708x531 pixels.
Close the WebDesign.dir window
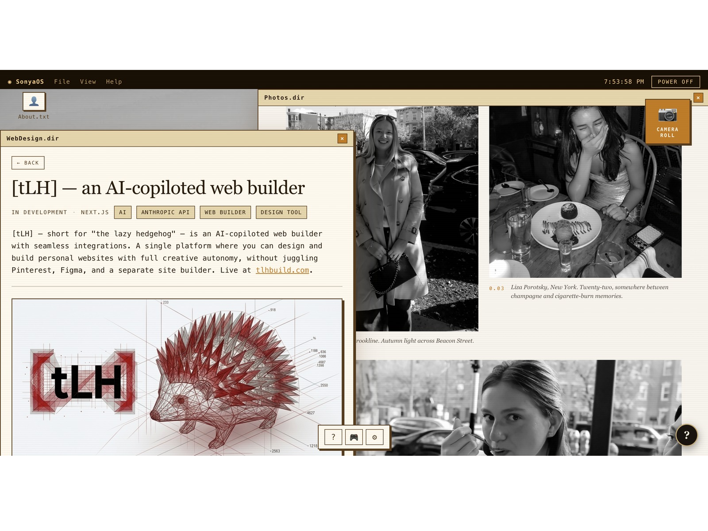342,139
